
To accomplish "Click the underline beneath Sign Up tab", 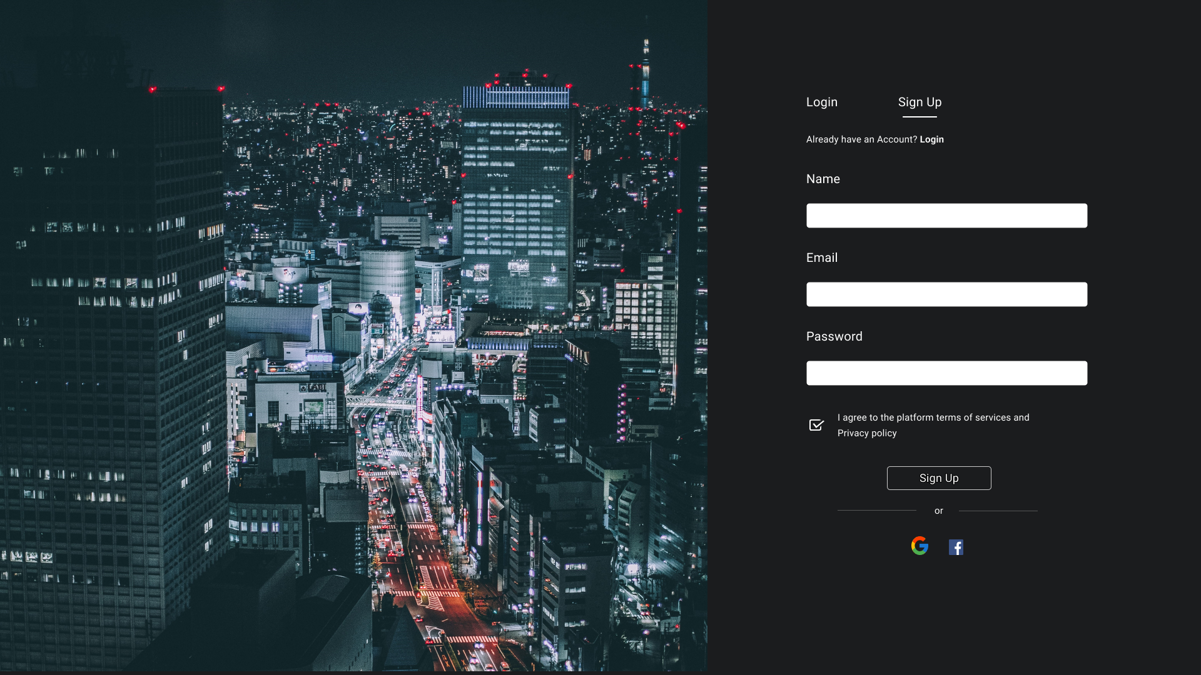I will coord(920,116).
